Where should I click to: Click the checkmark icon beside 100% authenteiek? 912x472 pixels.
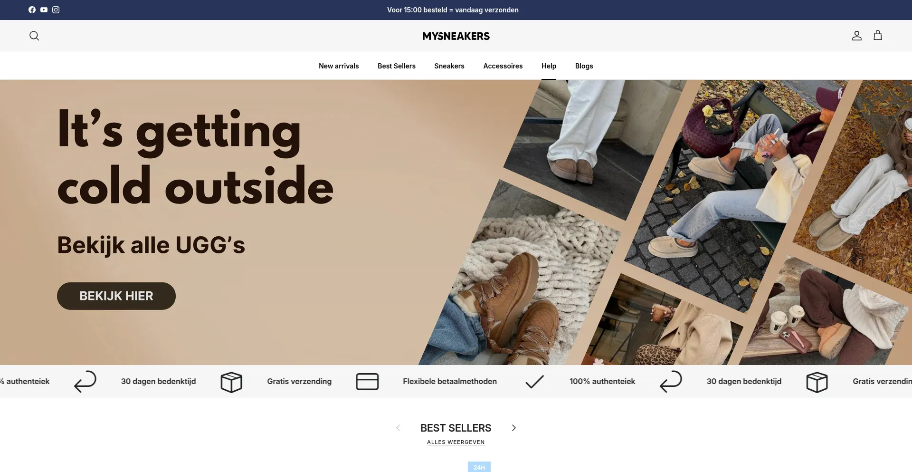(x=534, y=382)
